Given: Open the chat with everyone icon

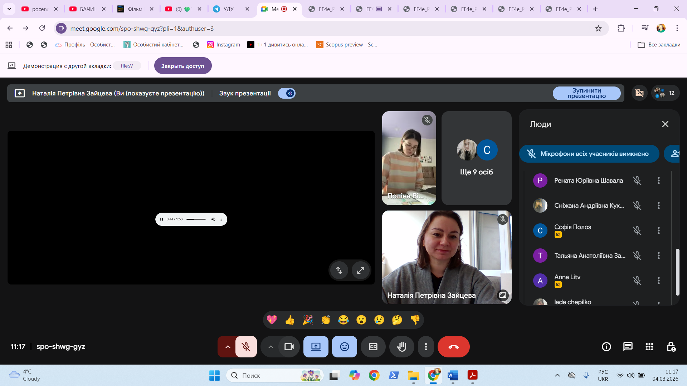Looking at the screenshot, I should (x=628, y=347).
